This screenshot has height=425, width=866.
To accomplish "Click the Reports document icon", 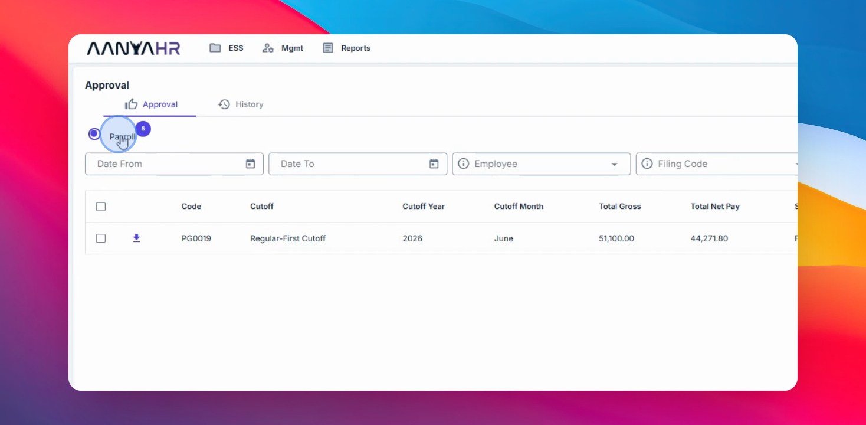I will point(328,48).
